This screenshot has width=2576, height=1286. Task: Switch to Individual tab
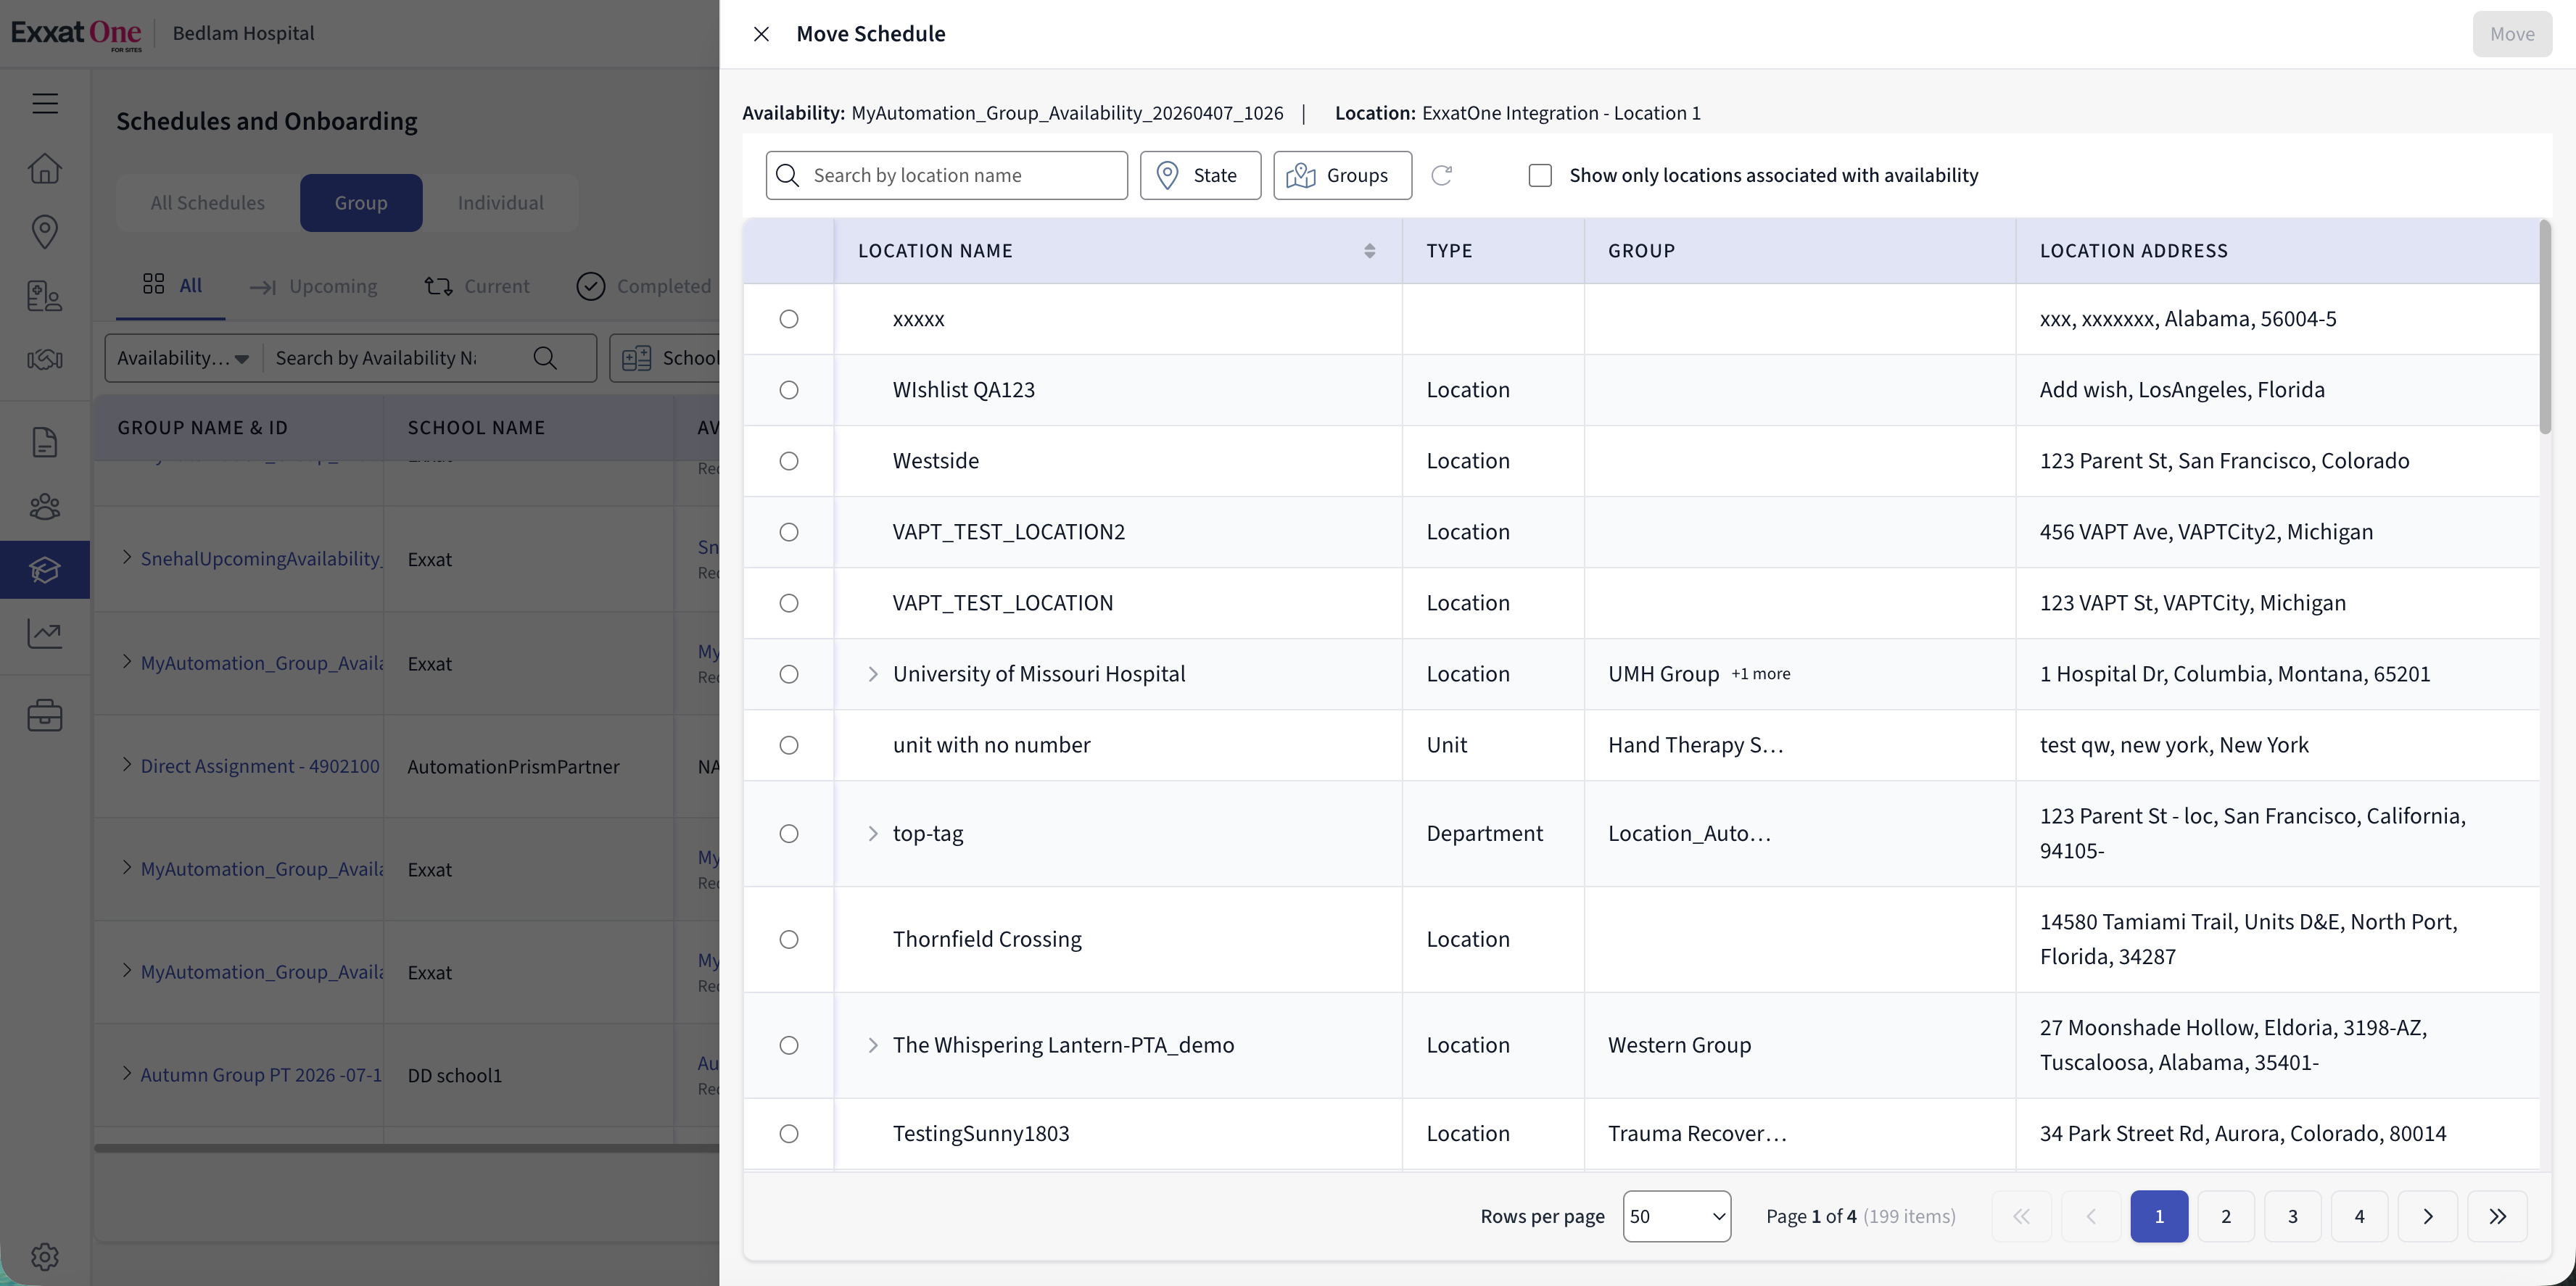point(500,203)
